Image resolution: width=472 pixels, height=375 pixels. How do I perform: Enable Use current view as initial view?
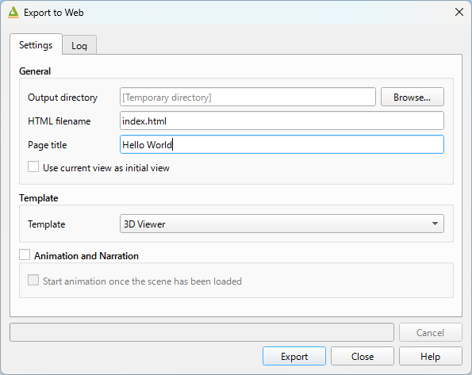point(33,167)
